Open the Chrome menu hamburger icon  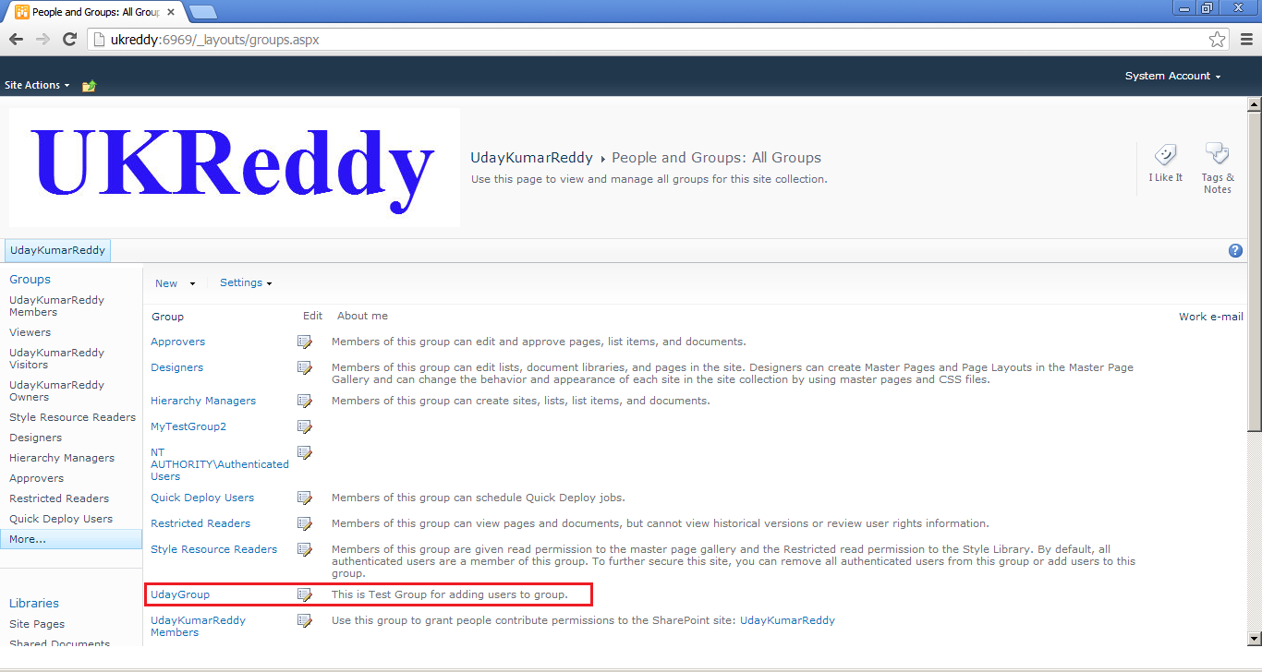click(1246, 40)
